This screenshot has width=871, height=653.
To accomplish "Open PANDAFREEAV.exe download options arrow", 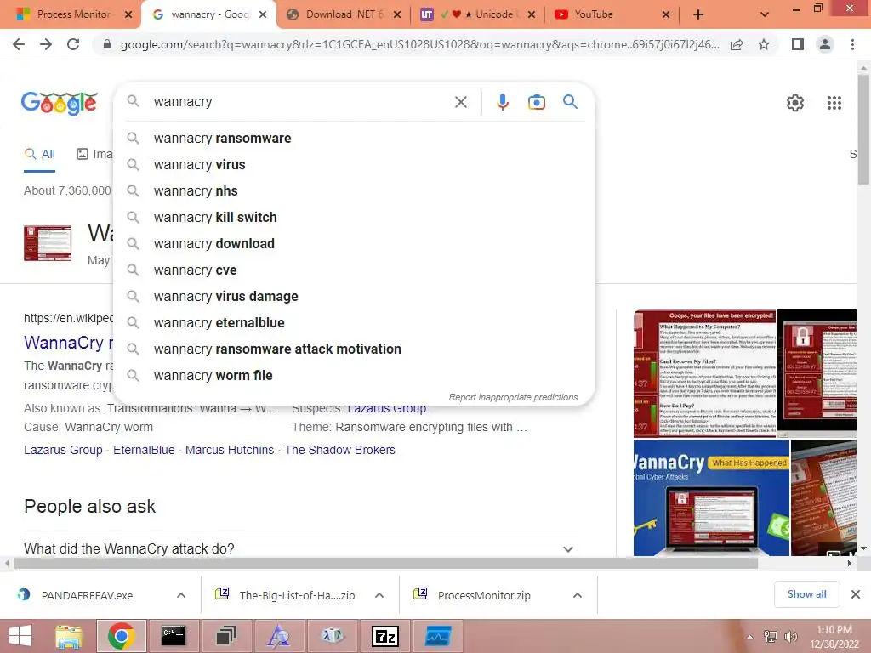I will (181, 595).
